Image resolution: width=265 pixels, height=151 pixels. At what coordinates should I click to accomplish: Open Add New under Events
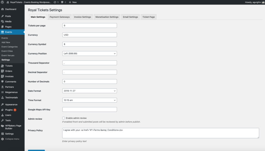(x=6, y=42)
